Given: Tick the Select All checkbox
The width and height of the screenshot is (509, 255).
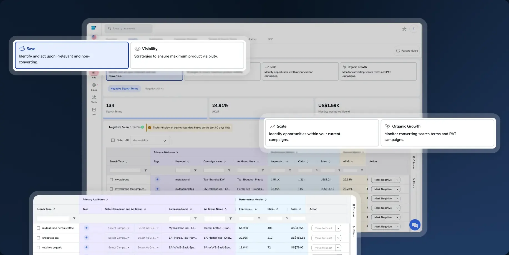Looking at the screenshot, I should pos(113,140).
